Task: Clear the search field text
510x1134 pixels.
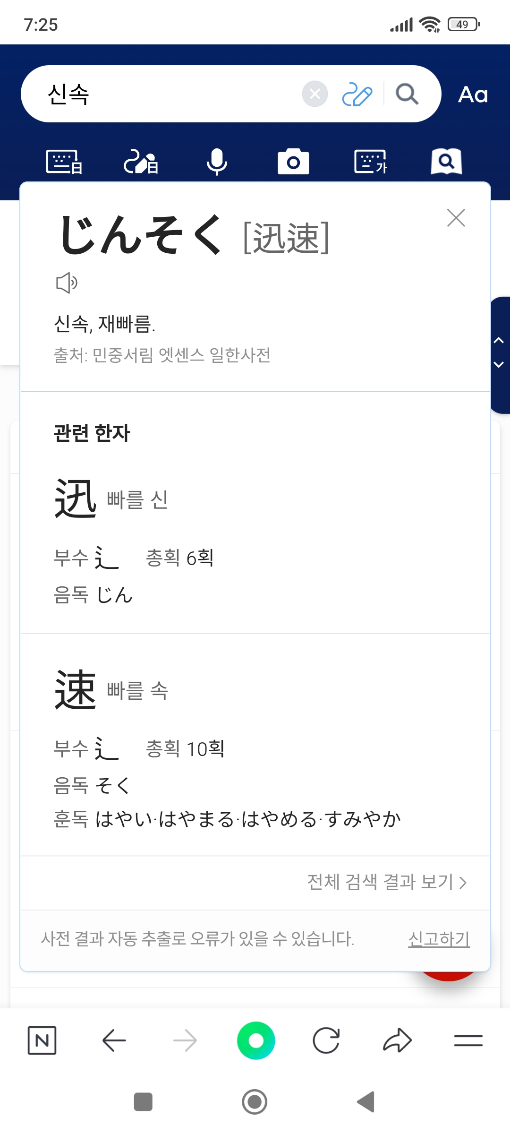Action: pos(315,94)
